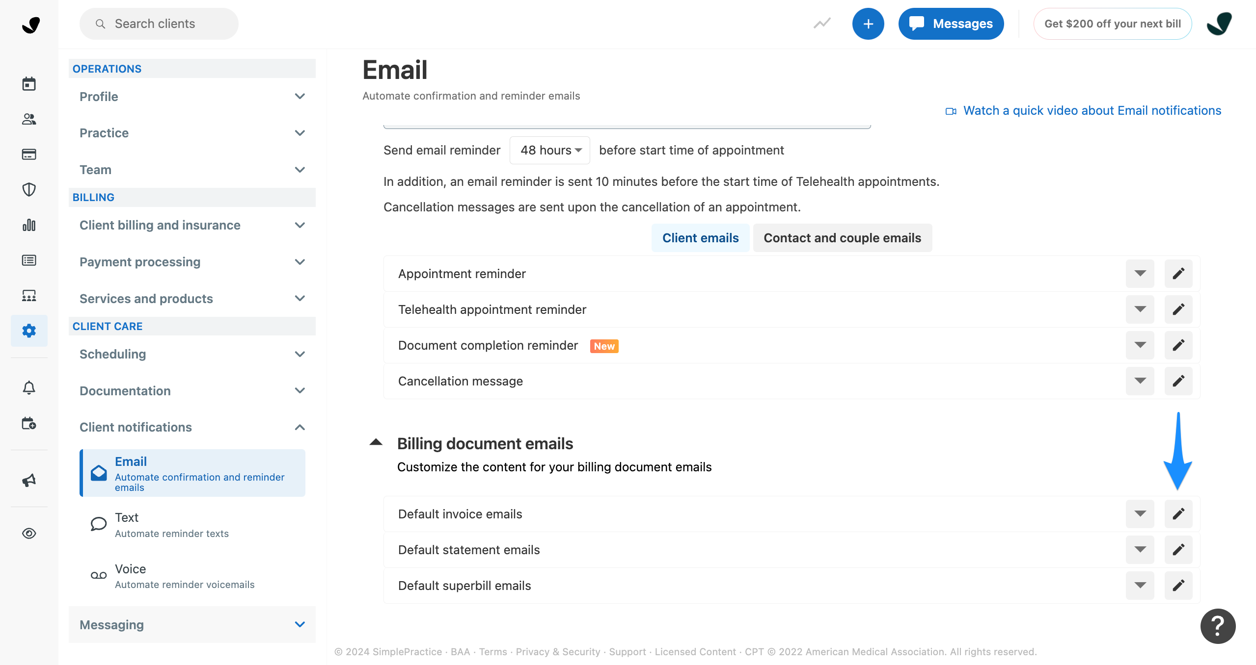Edit the Document completion reminder template

[1178, 345]
